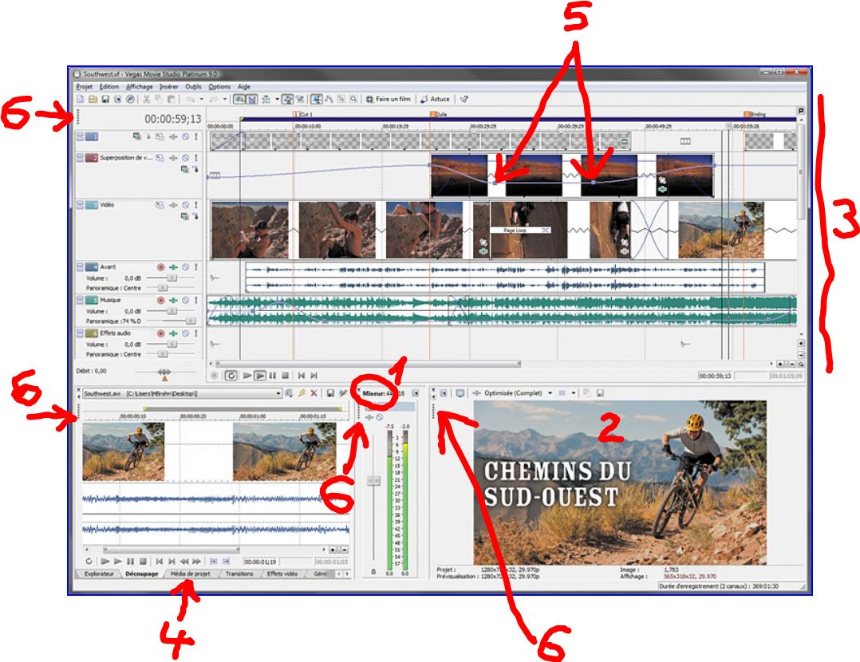Viewport: 860px width, 662px height.
Task: Stop playback in the timeline transport bar
Action: pyautogui.click(x=286, y=376)
